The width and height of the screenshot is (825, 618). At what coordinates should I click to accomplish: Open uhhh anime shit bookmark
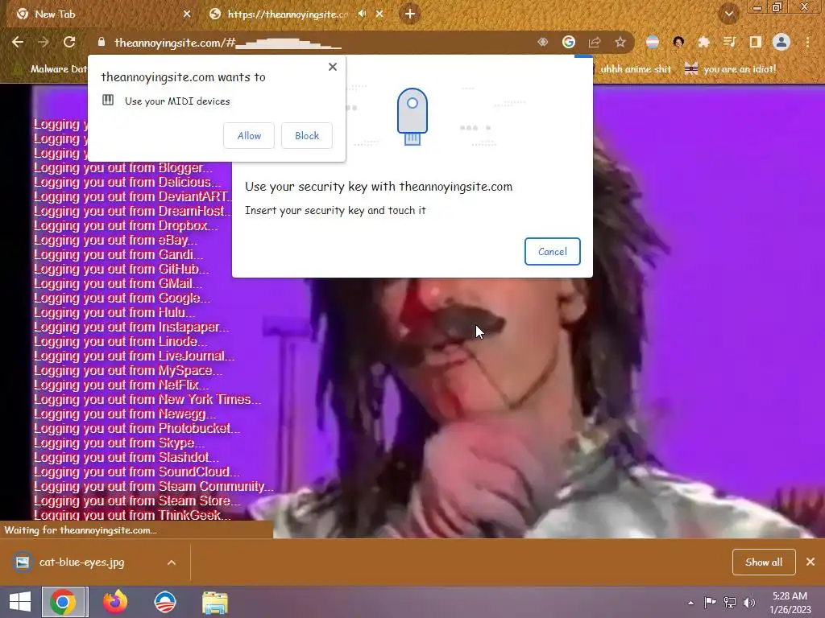pyautogui.click(x=636, y=69)
